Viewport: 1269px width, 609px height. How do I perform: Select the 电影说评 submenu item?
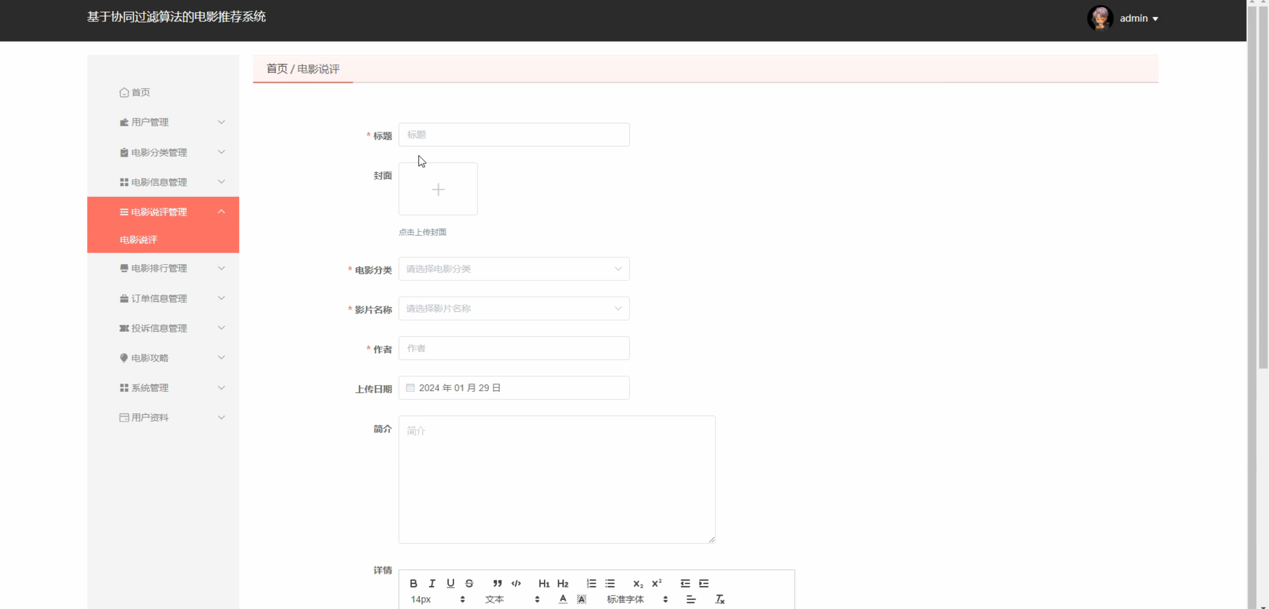138,239
